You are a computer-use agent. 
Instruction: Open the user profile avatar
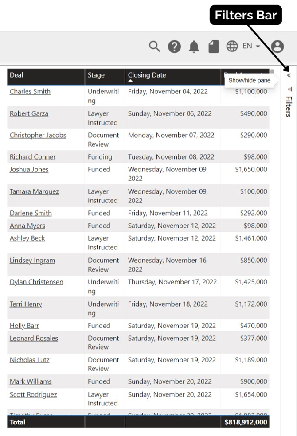point(277,46)
